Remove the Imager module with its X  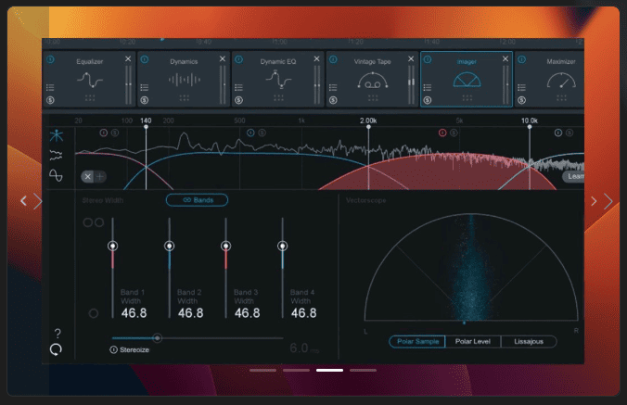click(505, 58)
